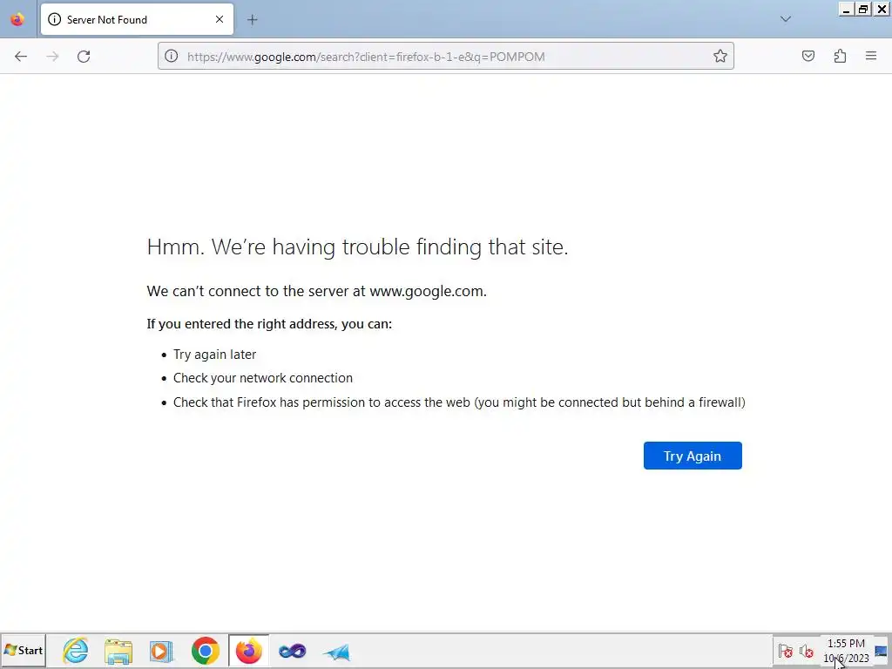
Task: Open a new tab with plus button
Action: (x=253, y=20)
